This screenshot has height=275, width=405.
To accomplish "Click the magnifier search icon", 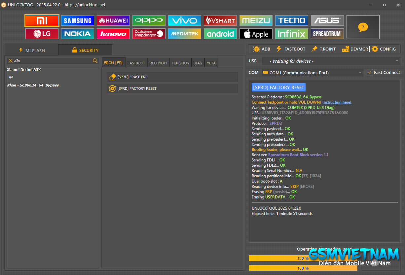I will tap(95, 61).
